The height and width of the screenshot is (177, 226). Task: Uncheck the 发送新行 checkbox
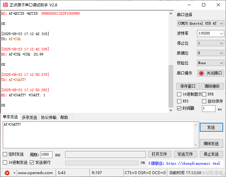32,163
